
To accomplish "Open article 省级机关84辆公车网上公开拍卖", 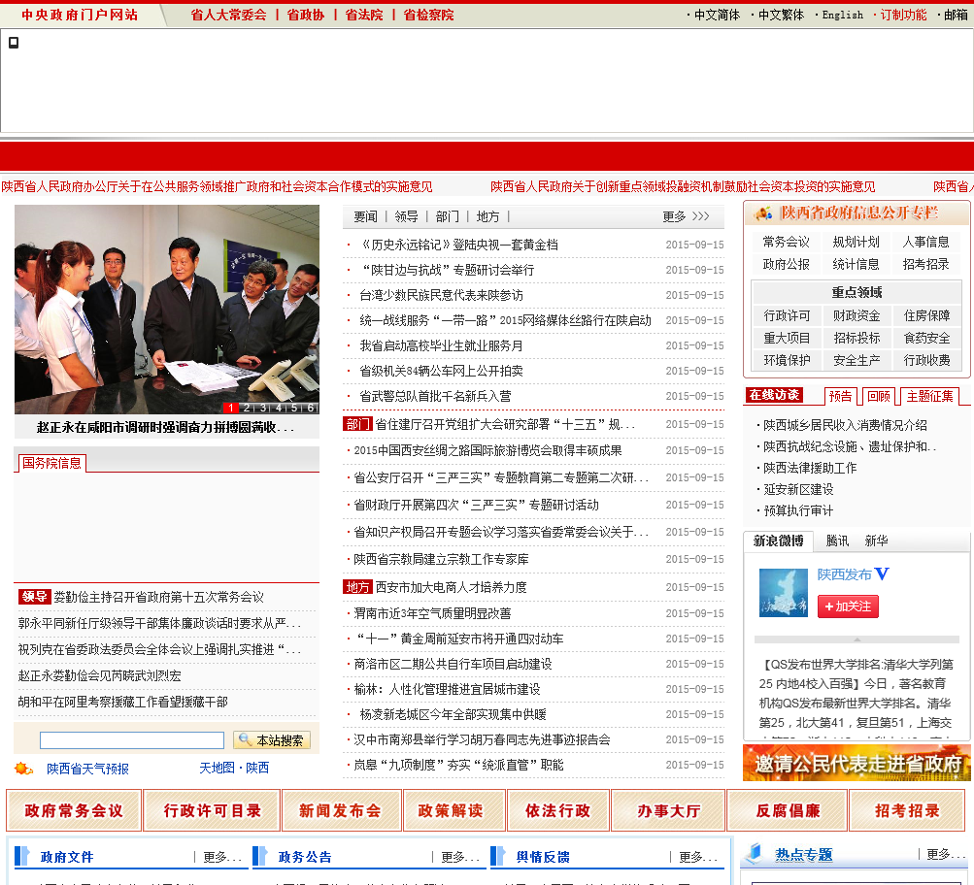I will coord(441,371).
